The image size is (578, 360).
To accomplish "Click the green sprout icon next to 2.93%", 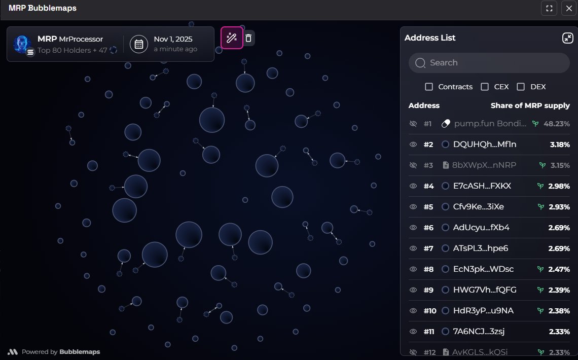I will tap(541, 207).
